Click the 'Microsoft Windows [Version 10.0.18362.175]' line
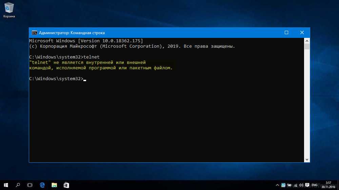The height and width of the screenshot is (190, 339). pos(86,41)
